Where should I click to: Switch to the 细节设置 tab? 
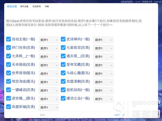pyautogui.click(x=24, y=6)
